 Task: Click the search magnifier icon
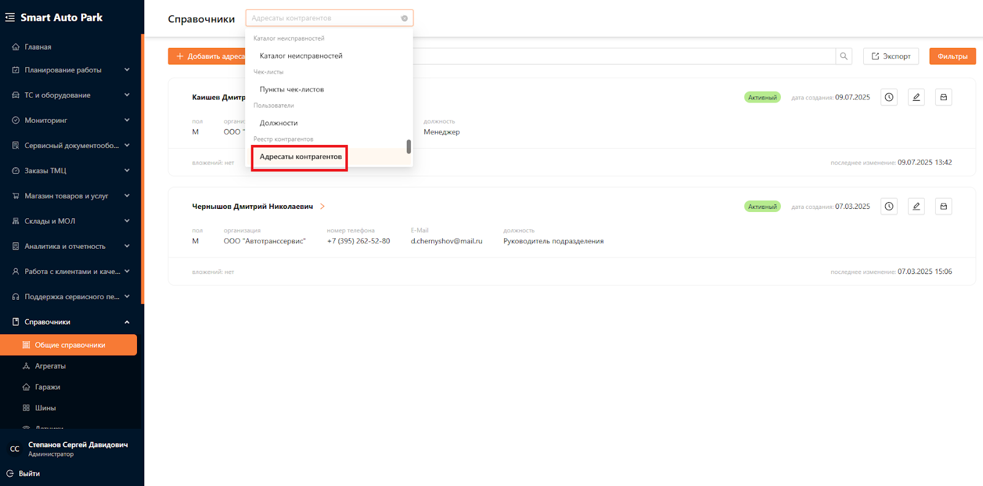coord(844,57)
